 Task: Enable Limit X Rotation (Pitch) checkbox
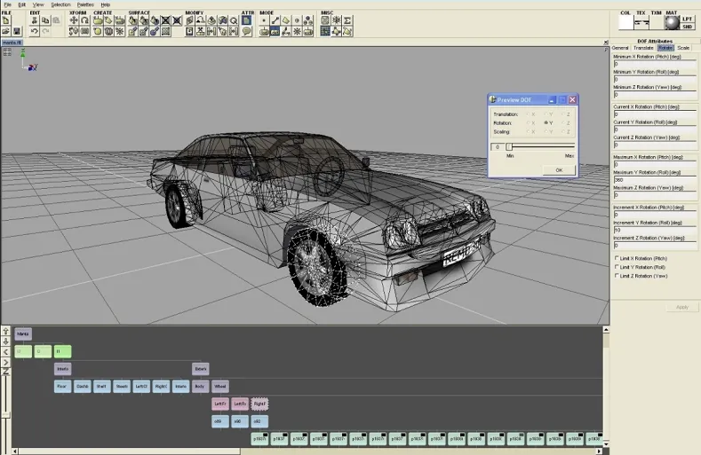coord(617,258)
